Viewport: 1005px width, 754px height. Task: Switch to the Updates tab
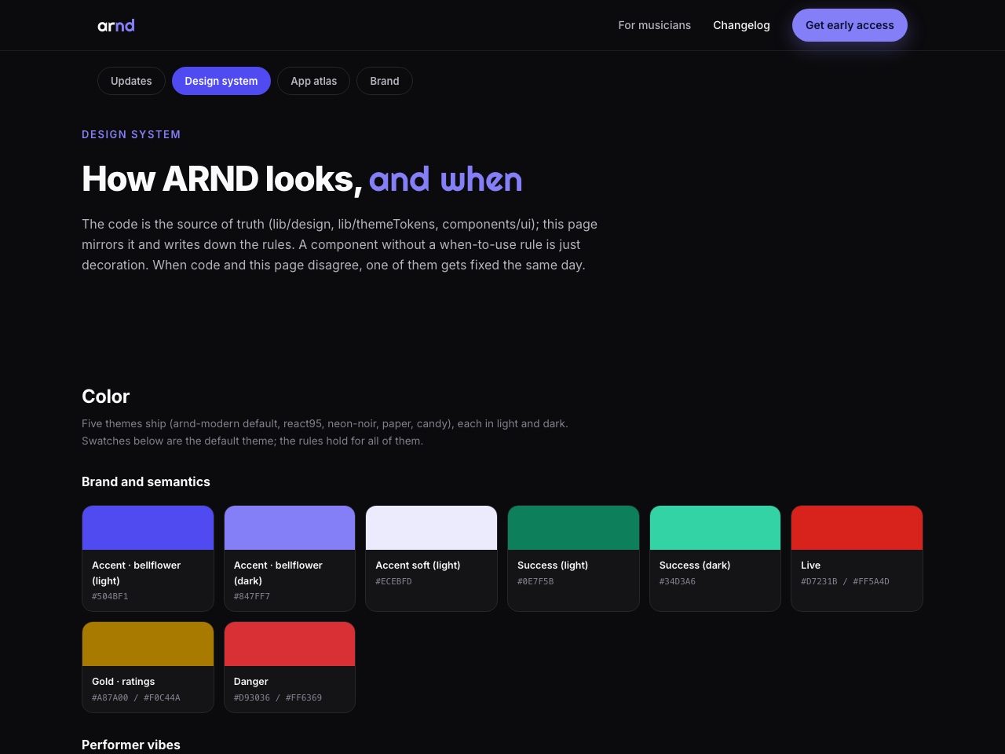131,81
